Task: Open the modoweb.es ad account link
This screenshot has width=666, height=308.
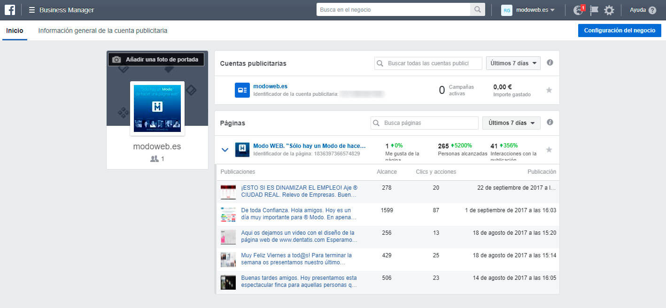Action: pyautogui.click(x=270, y=86)
